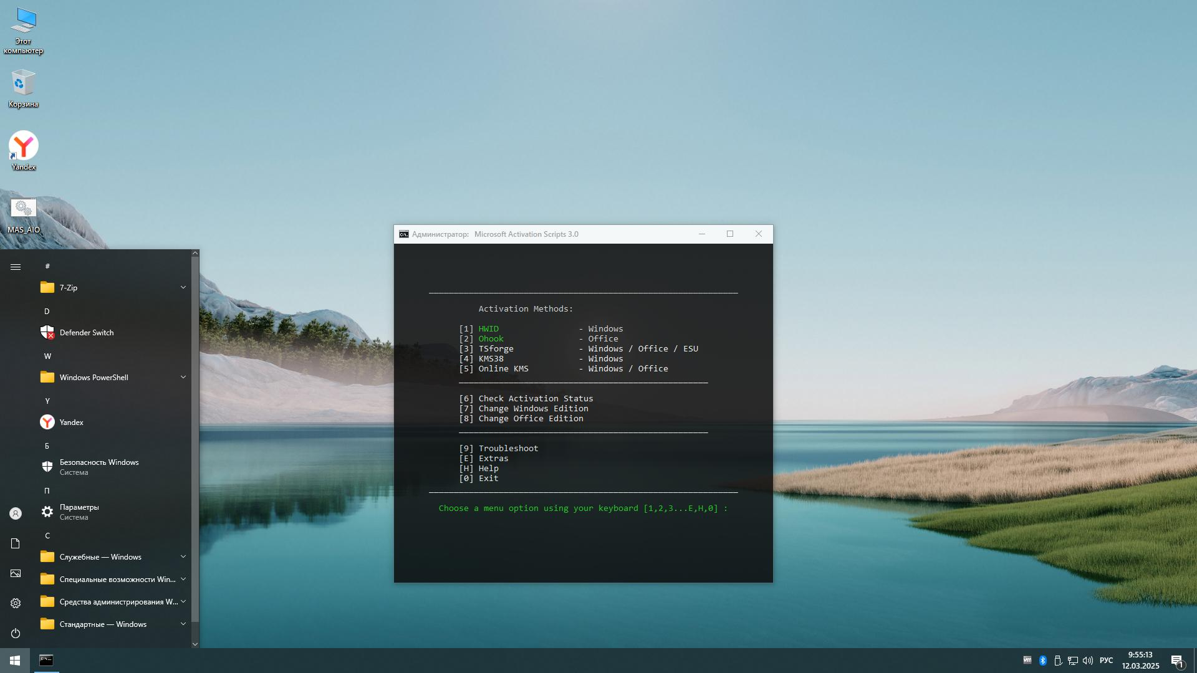Viewport: 1197px width, 673px height.
Task: Click the Power icon in Start sidebar
Action: [x=16, y=633]
